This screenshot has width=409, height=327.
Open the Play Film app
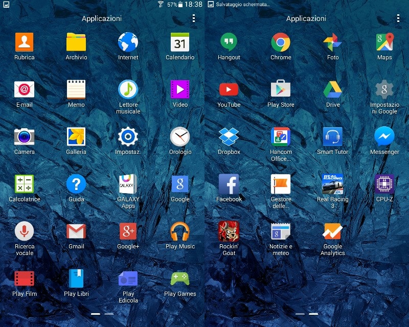pyautogui.click(x=24, y=278)
